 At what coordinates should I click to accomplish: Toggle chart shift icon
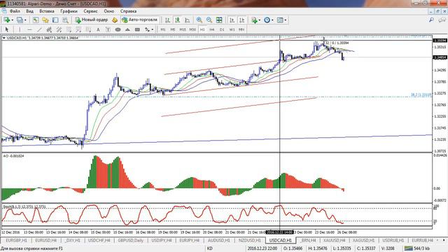241,20
